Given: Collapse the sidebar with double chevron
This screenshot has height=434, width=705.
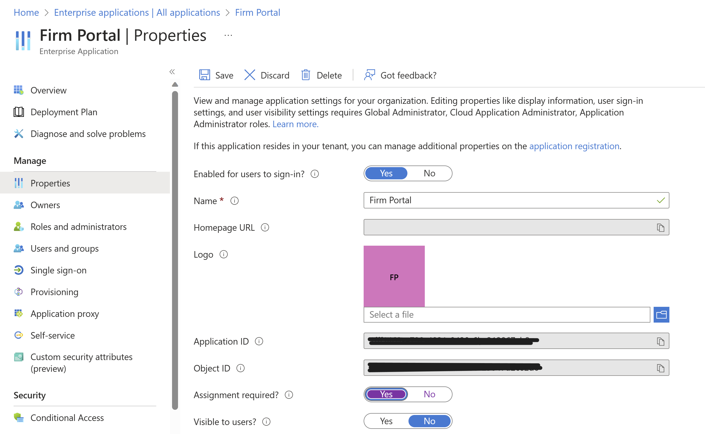Looking at the screenshot, I should (x=172, y=72).
